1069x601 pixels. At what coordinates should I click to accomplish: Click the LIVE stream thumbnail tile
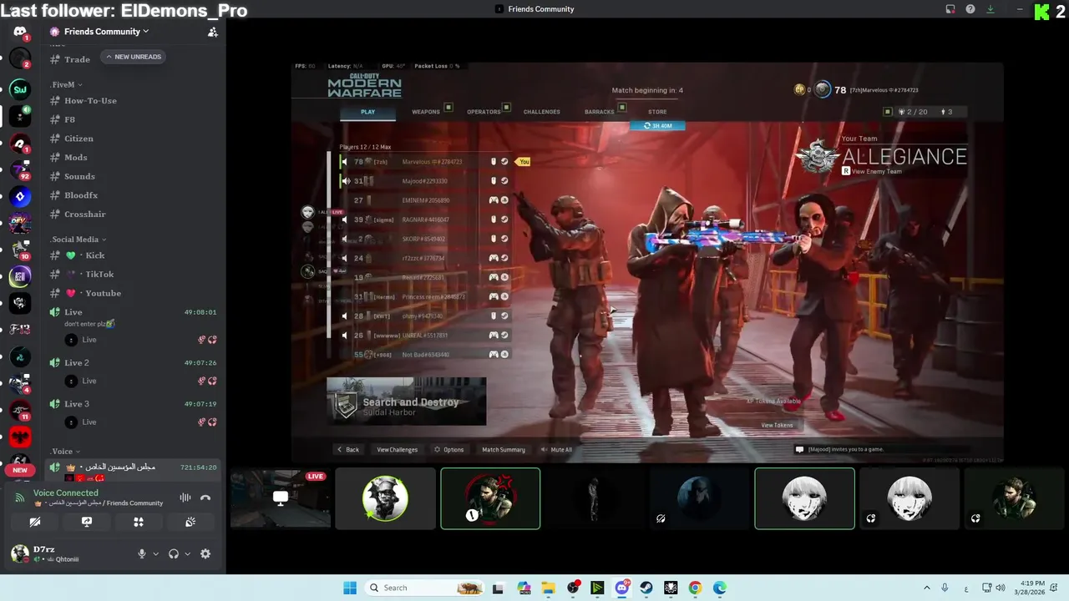tap(280, 498)
